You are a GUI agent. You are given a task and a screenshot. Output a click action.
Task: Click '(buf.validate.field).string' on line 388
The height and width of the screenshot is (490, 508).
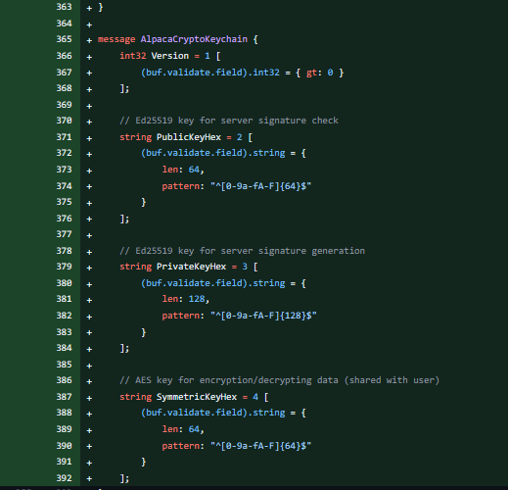click(212, 413)
